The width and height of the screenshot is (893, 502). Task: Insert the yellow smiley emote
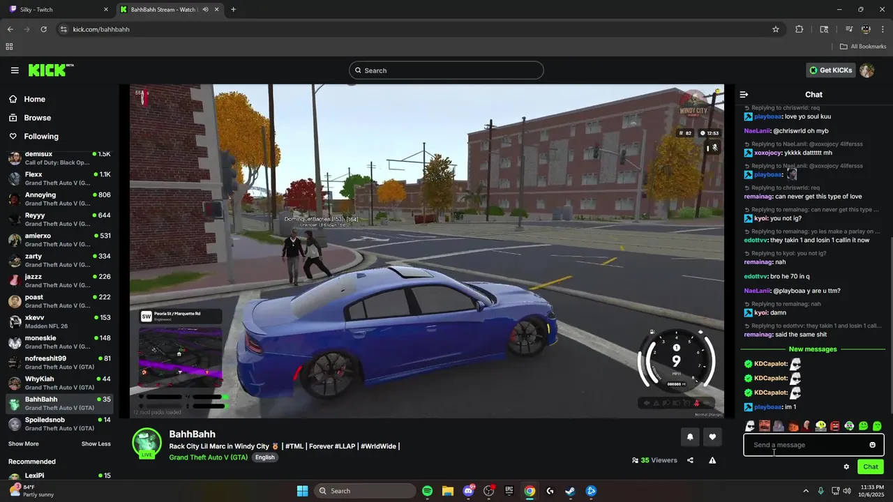(821, 426)
